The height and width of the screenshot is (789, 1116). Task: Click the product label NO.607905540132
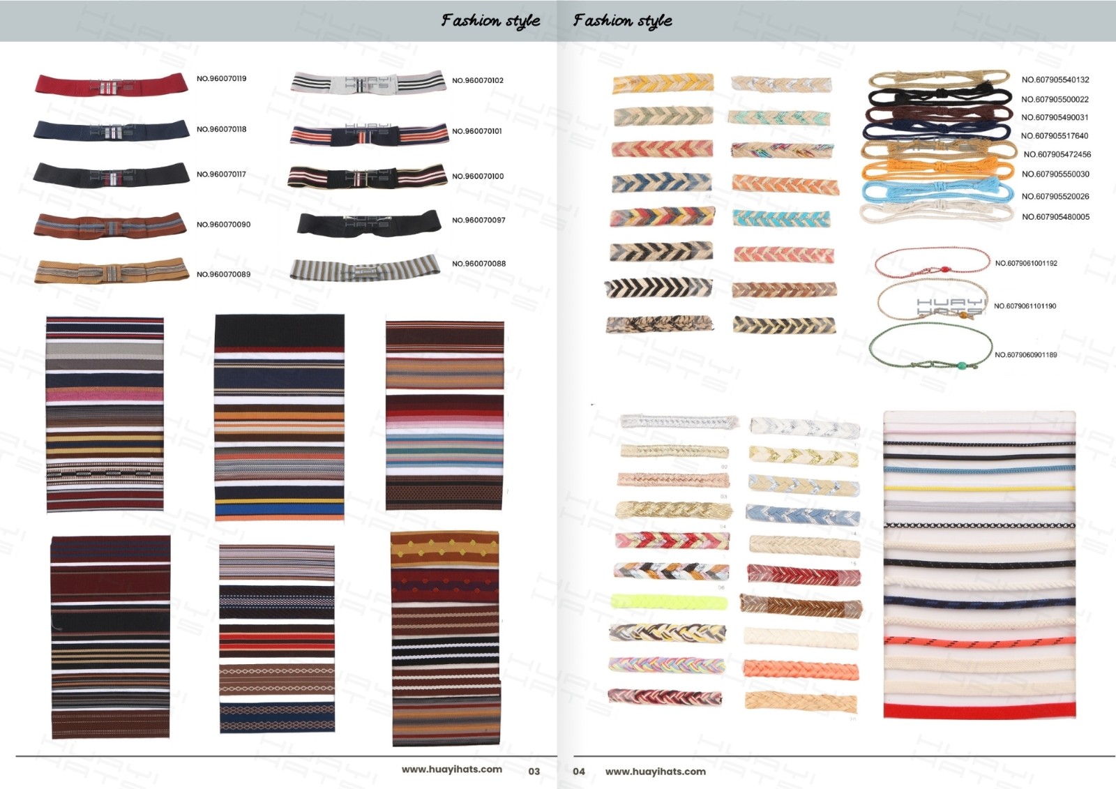(x=1055, y=80)
